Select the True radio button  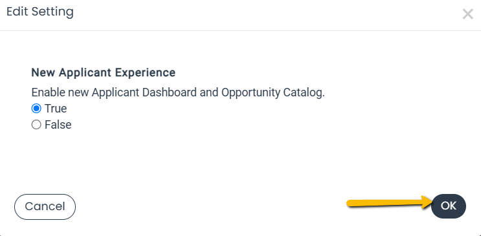[x=36, y=109]
